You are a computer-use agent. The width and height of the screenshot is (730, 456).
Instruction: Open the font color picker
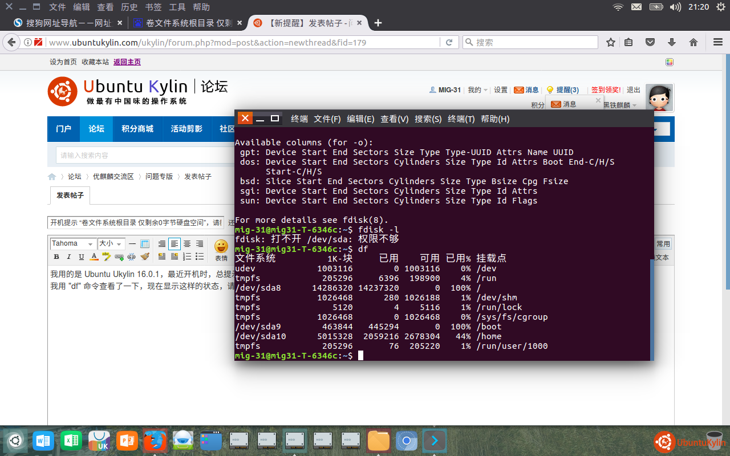(x=94, y=257)
